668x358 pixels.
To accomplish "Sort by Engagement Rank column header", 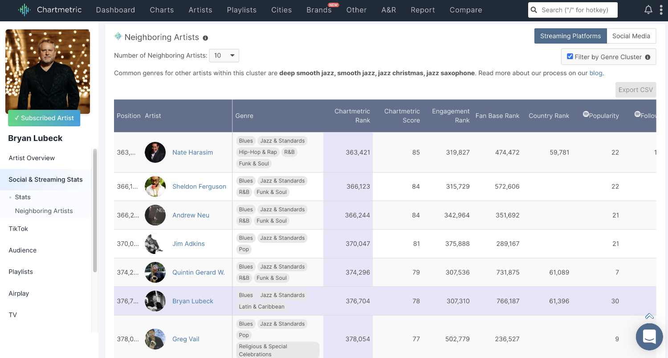I will click(451, 116).
